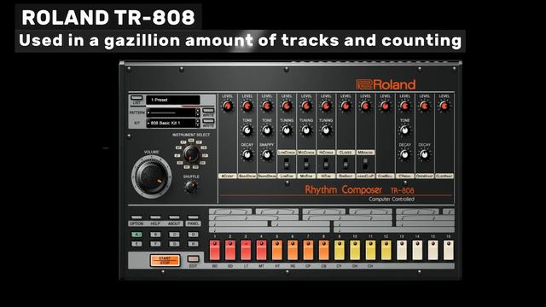
Task: Click the 1 Preset display field
Action: pyautogui.click(x=173, y=100)
